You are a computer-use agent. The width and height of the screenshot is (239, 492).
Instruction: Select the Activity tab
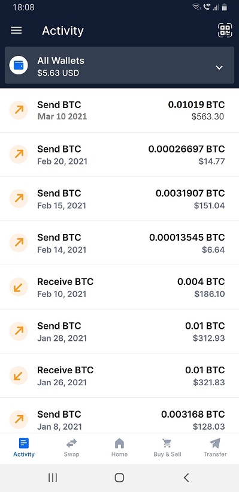coord(24,448)
